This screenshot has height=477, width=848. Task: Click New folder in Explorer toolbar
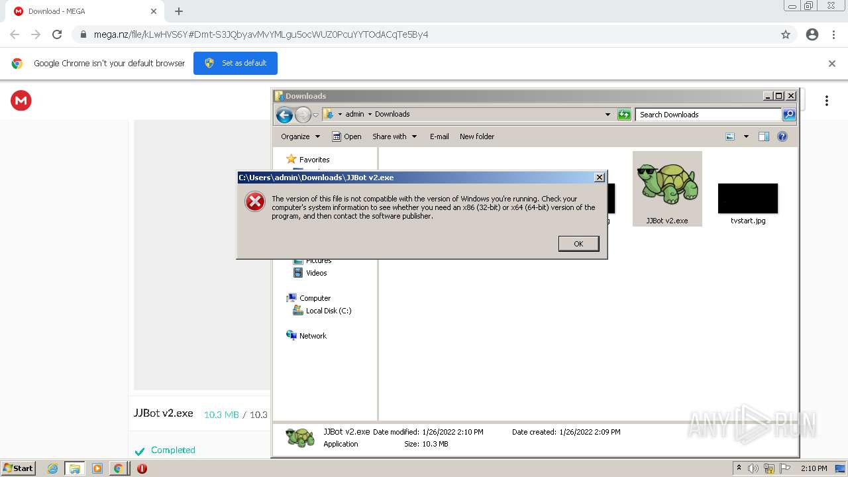coord(477,136)
